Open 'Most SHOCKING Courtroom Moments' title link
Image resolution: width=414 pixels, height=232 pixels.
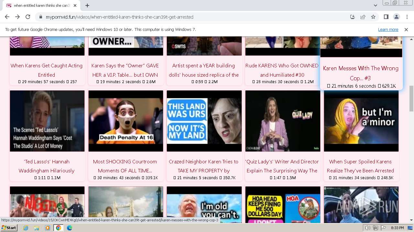tap(125, 166)
